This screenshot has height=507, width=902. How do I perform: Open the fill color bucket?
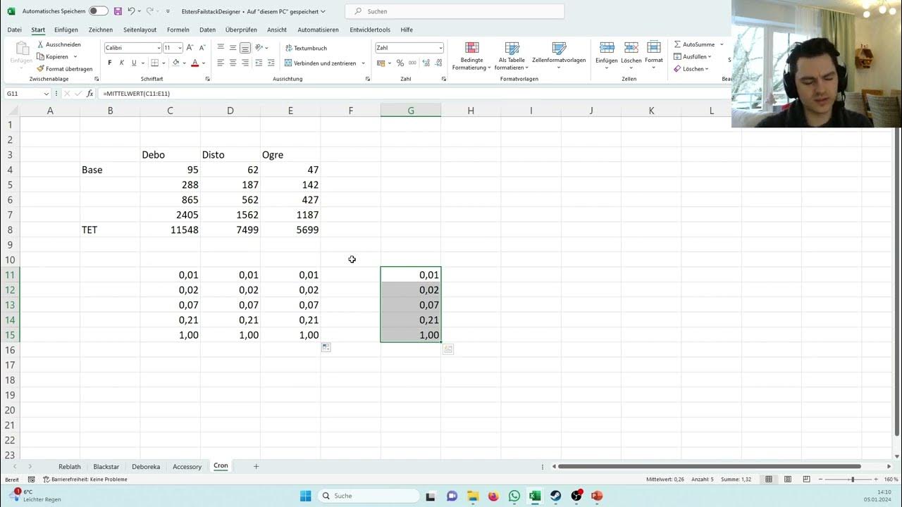(x=176, y=63)
